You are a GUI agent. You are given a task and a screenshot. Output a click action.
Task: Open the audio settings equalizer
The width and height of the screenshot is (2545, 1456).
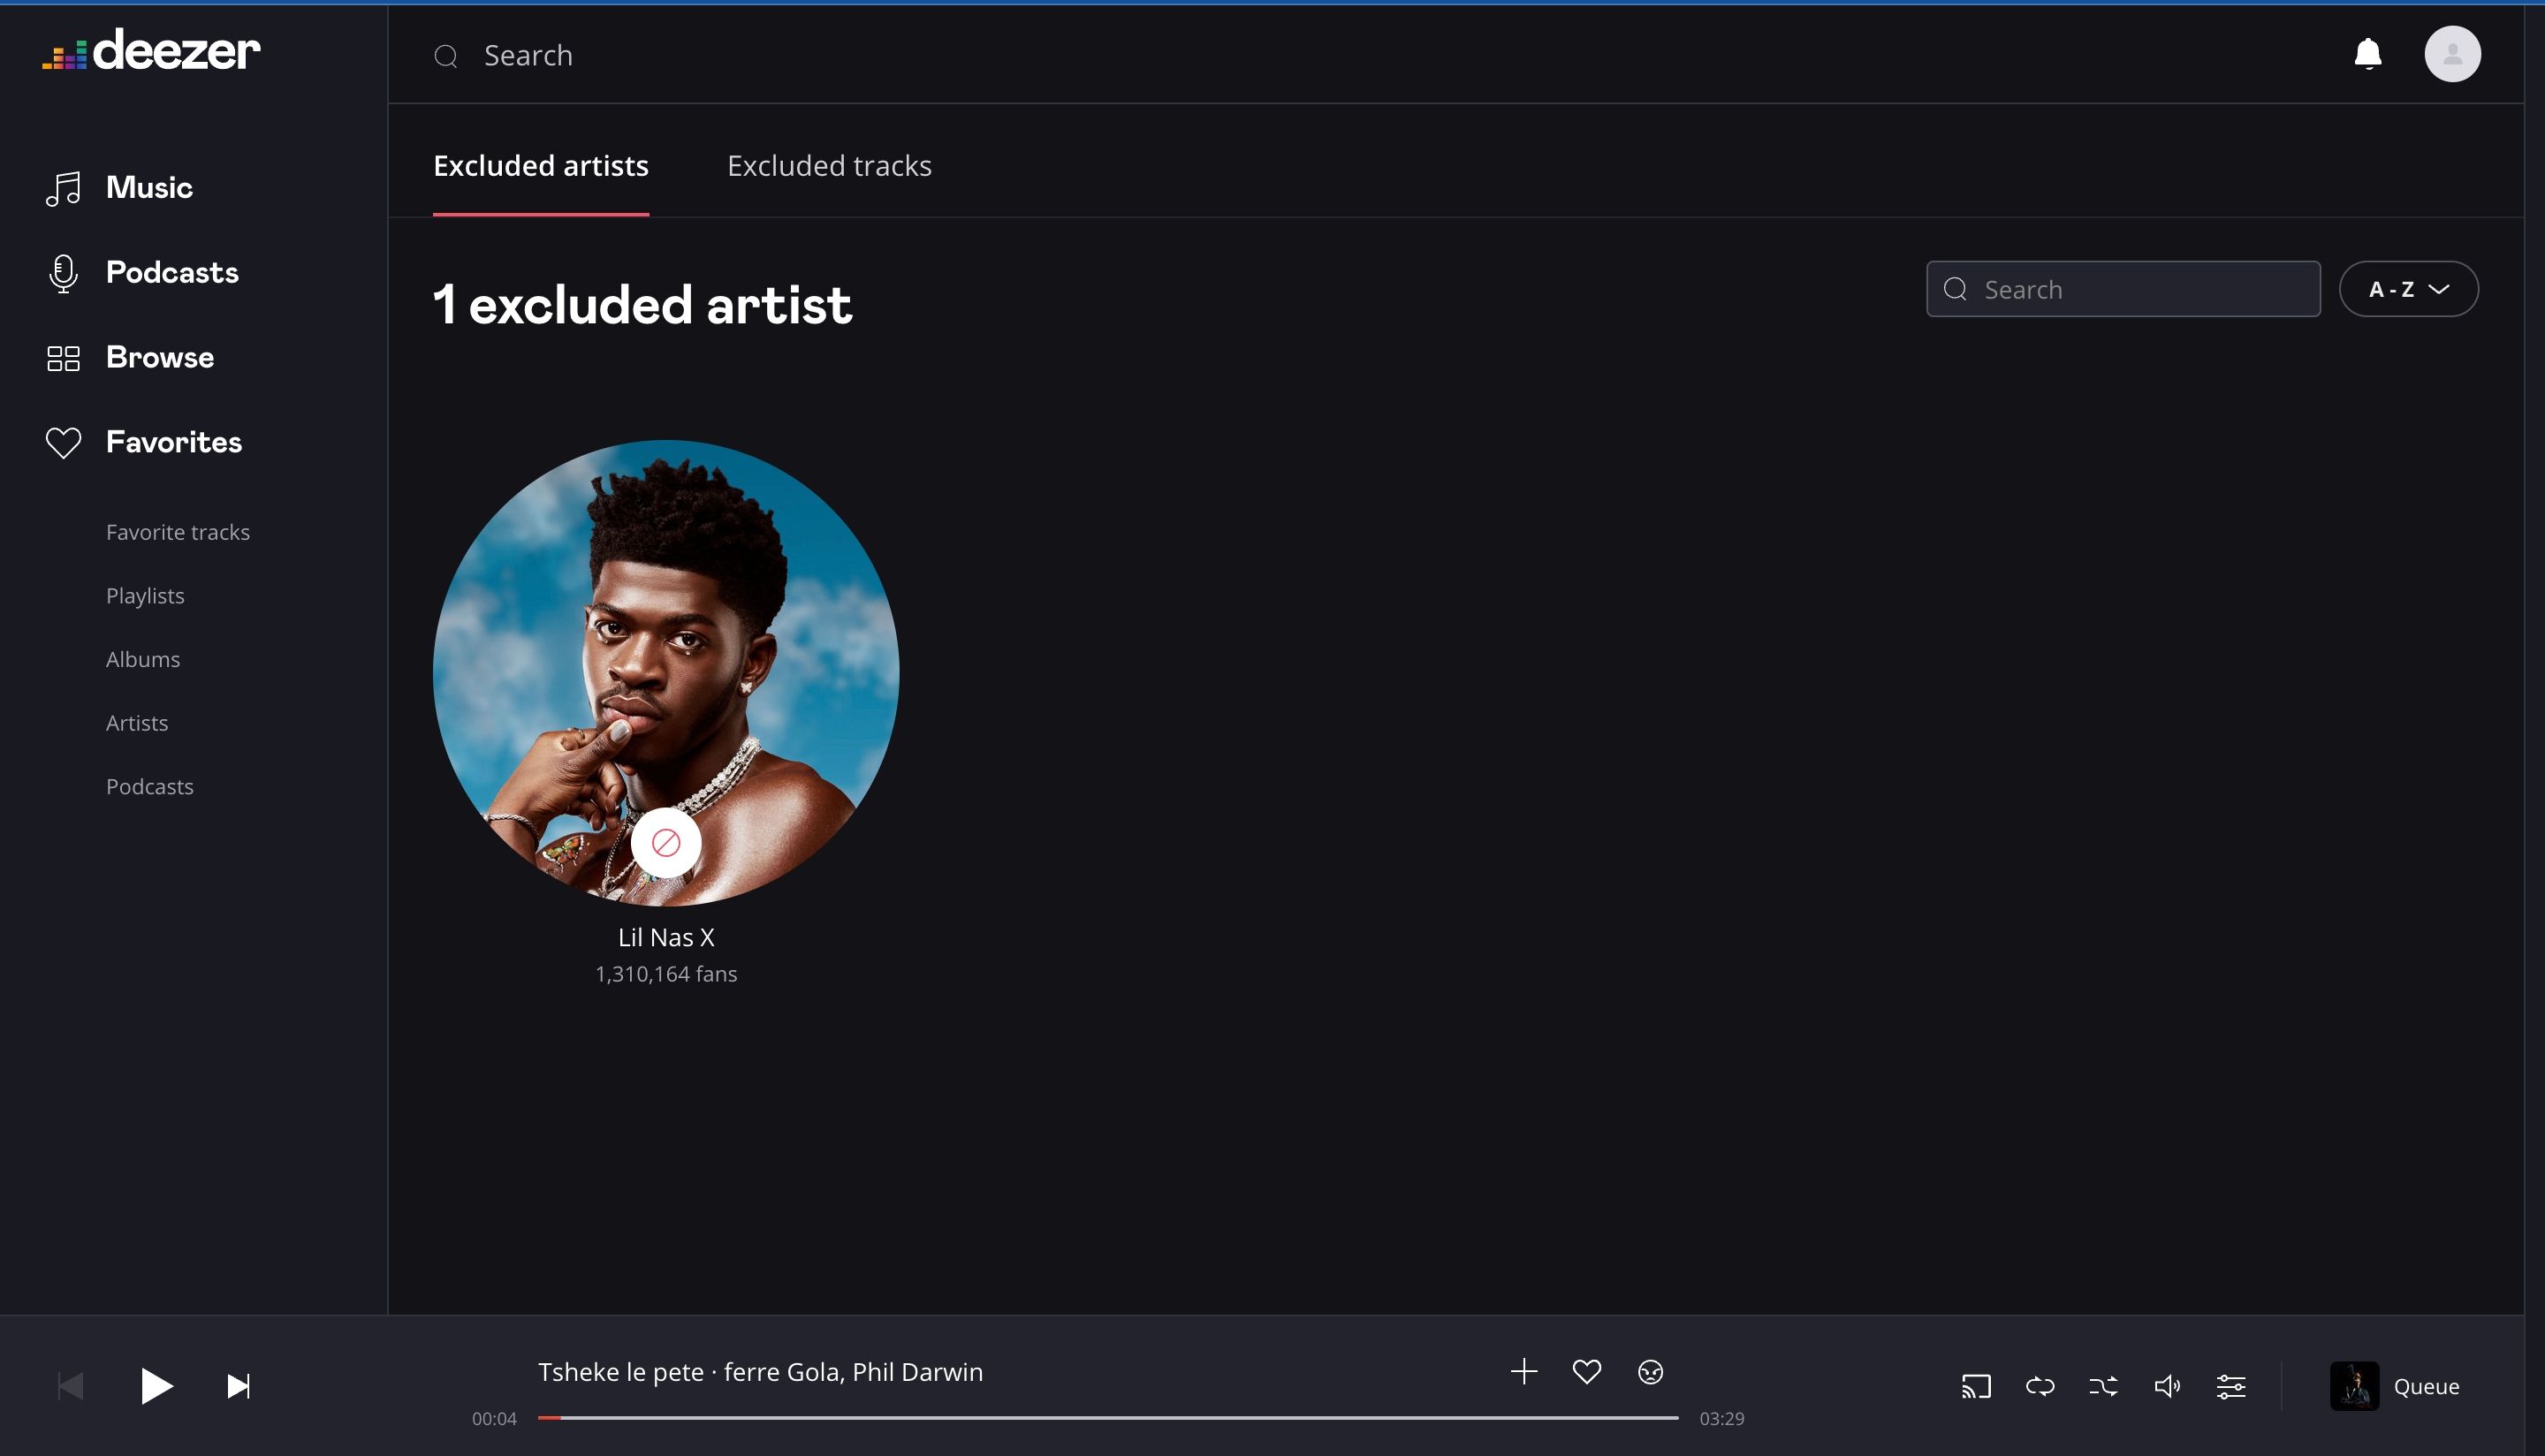[x=2230, y=1385]
